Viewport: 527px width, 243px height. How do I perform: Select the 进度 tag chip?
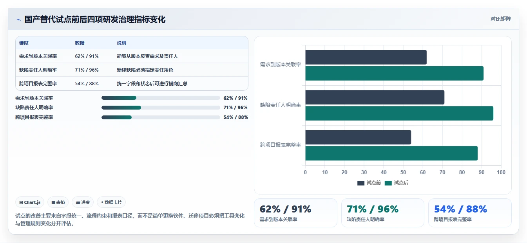click(83, 202)
